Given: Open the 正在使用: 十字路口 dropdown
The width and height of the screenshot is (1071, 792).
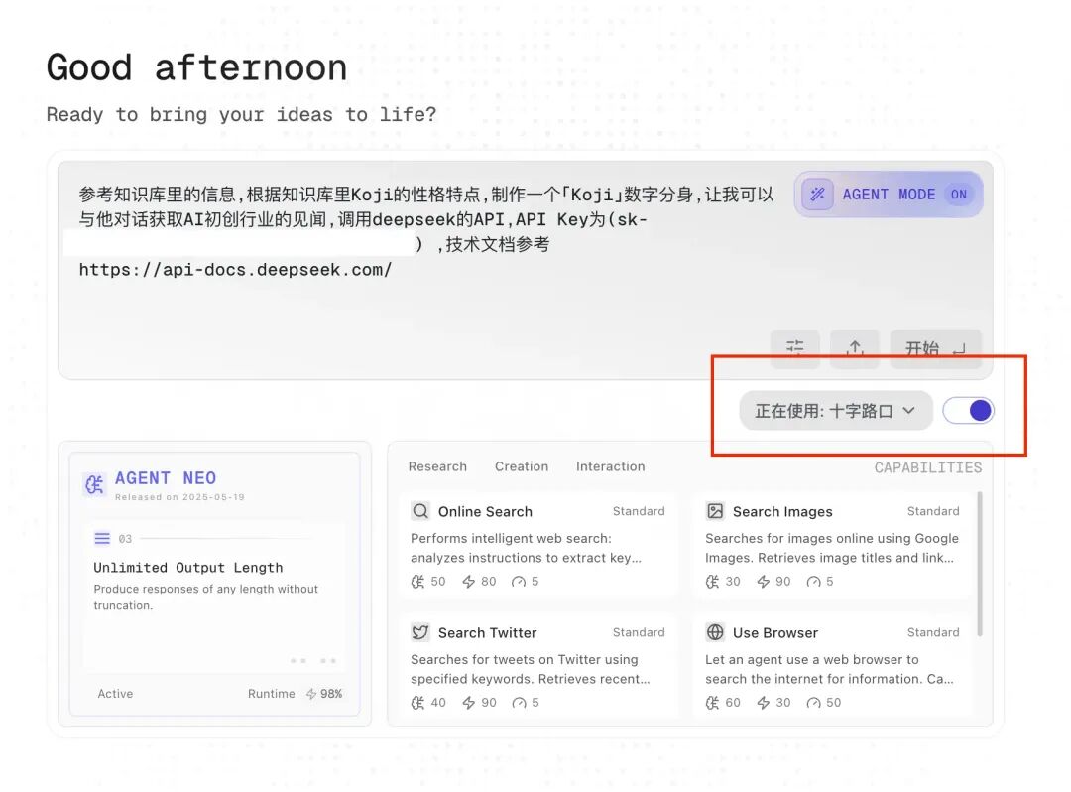Looking at the screenshot, I should pyautogui.click(x=835, y=411).
